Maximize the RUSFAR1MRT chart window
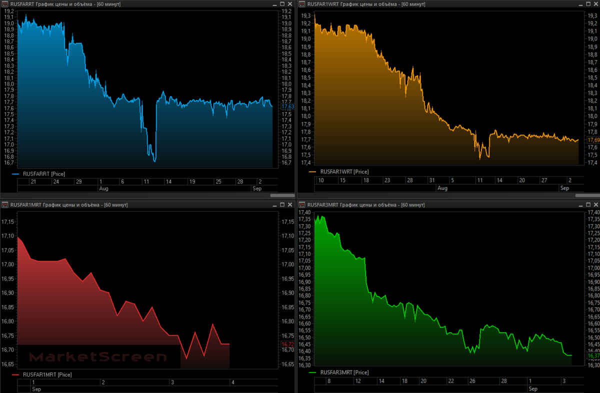 [282, 205]
